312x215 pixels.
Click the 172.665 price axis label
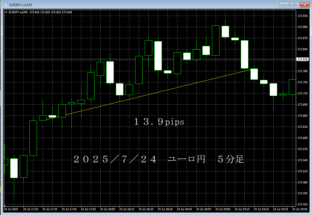click(x=302, y=116)
